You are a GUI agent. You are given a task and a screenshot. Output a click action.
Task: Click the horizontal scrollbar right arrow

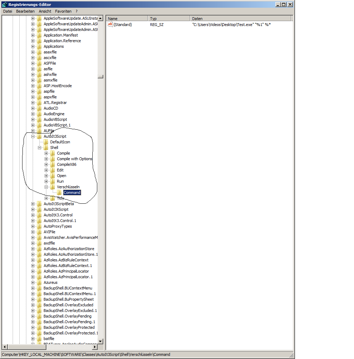94,347
